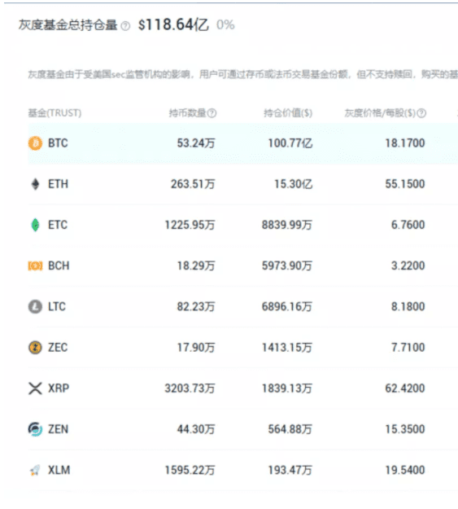
Task: Click XRP share price 62.4200
Action: tap(405, 388)
